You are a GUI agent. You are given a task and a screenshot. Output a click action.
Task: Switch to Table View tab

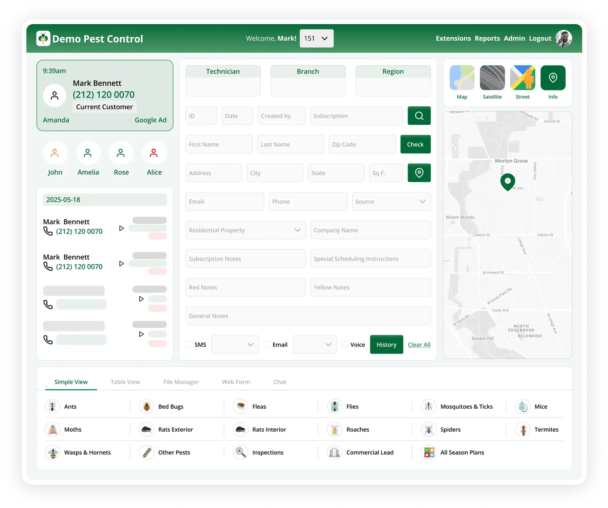point(125,382)
